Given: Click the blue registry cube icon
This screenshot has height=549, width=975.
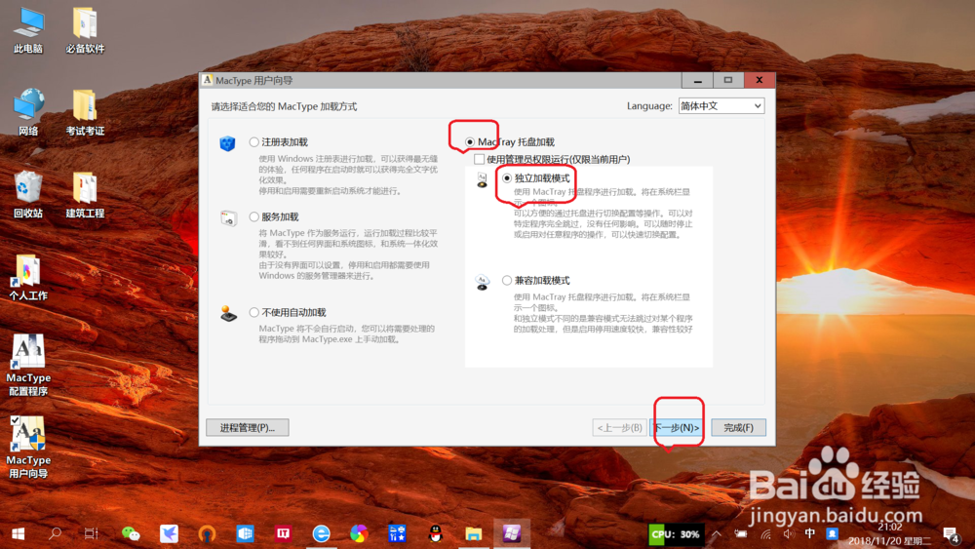Looking at the screenshot, I should click(x=227, y=144).
